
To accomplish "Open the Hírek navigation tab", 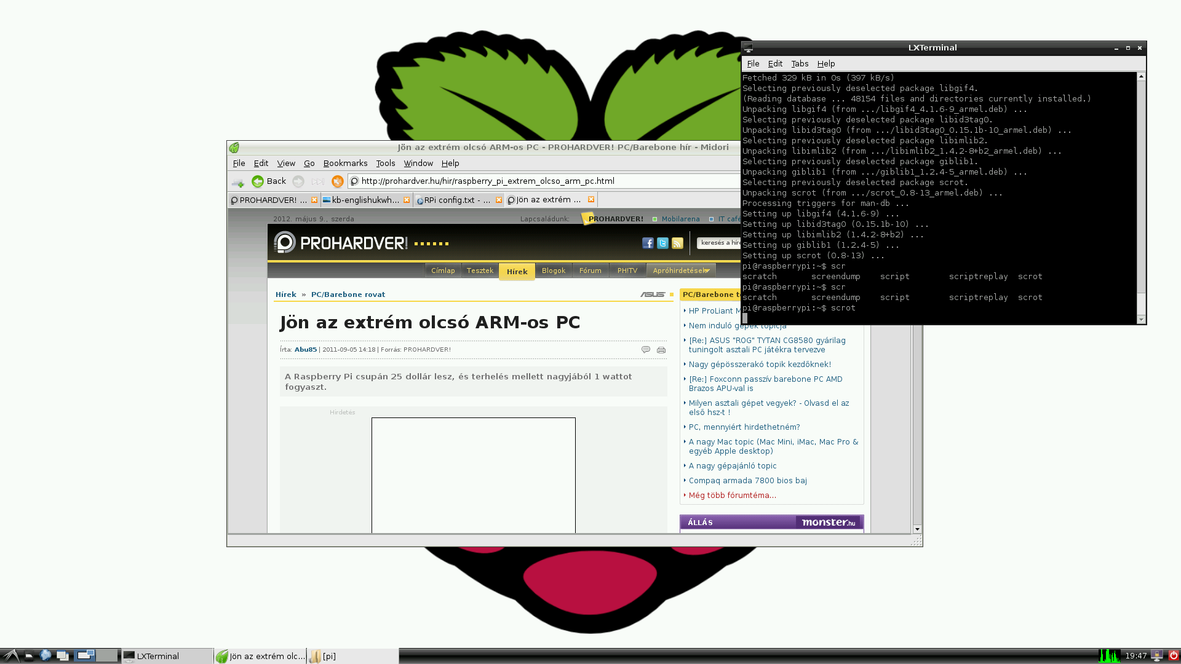I will 517,271.
